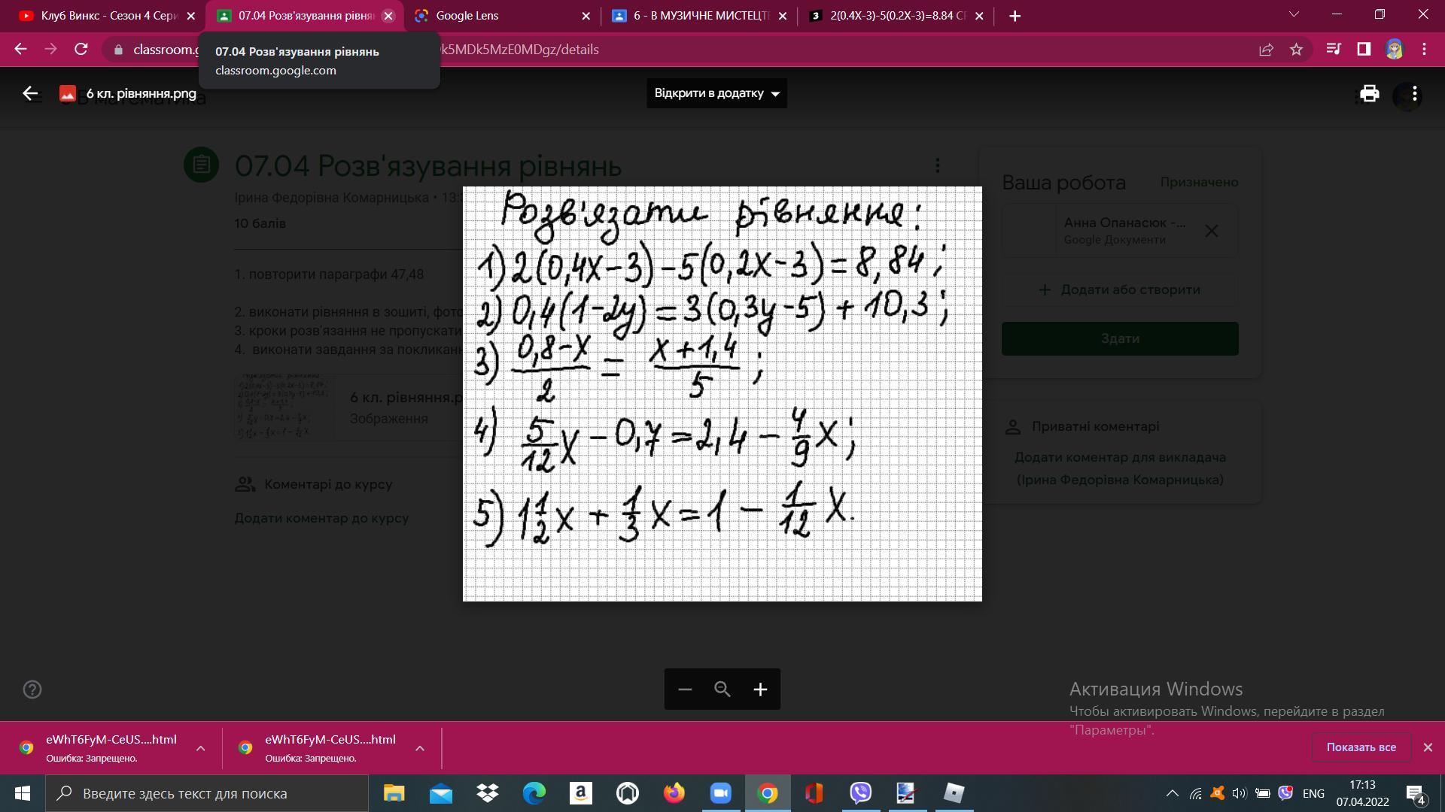Zoom in with the plus icon
Image resolution: width=1445 pixels, height=812 pixels.
tap(760, 689)
